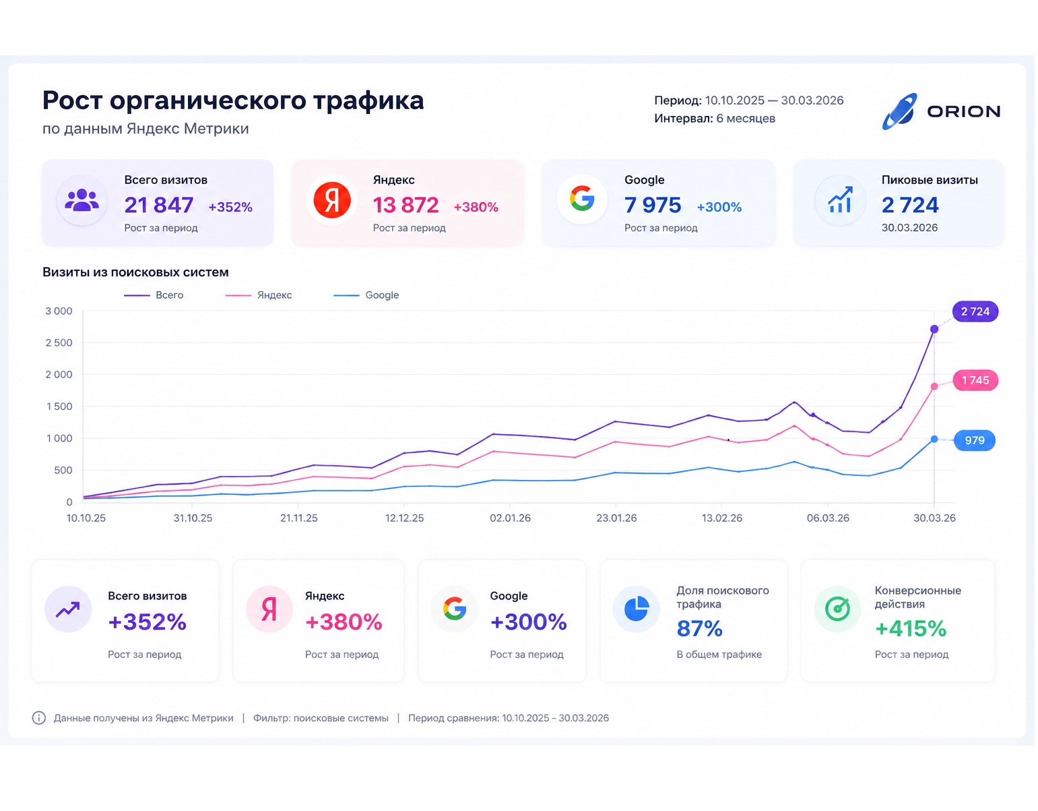Click the purple 2 724 data label badge on the chart

pyautogui.click(x=975, y=311)
